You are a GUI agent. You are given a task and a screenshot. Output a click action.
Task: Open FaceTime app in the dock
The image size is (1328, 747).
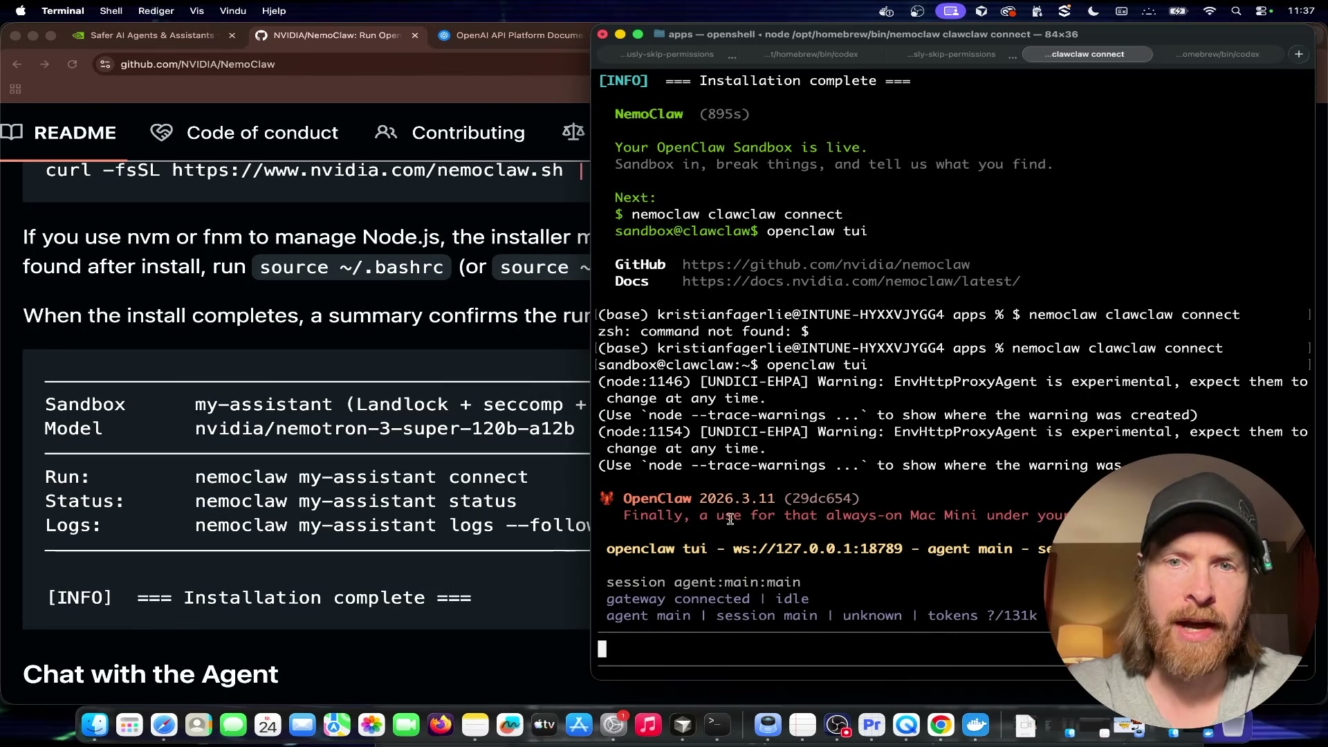406,725
